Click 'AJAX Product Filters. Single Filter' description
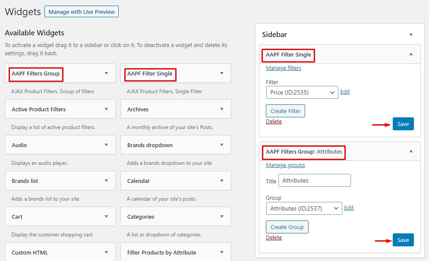 pos(164,91)
